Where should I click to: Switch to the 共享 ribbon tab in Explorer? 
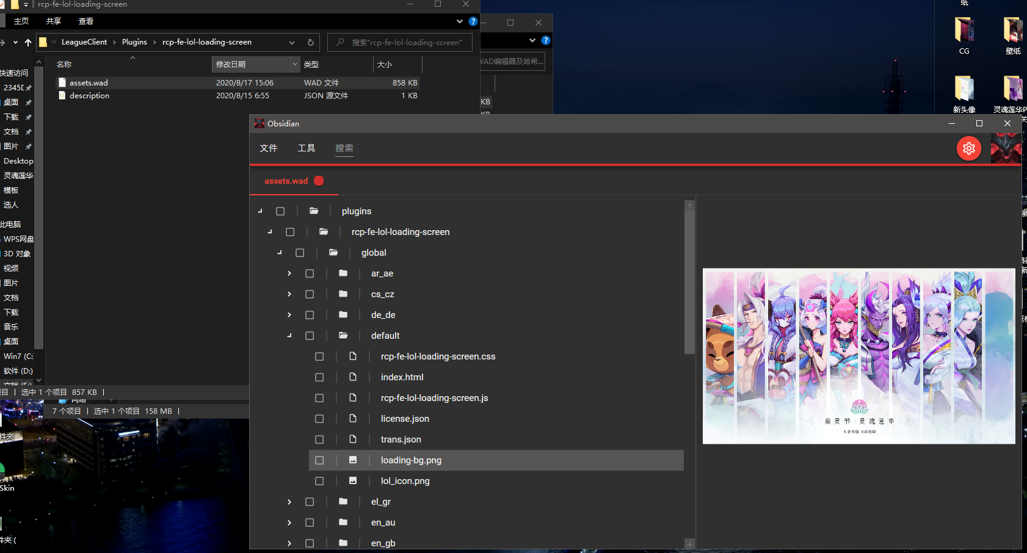pyautogui.click(x=54, y=21)
